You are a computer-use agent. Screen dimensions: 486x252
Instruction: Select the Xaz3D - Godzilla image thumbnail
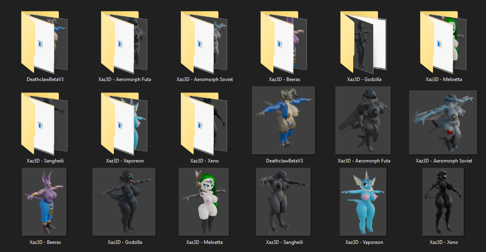(x=124, y=202)
